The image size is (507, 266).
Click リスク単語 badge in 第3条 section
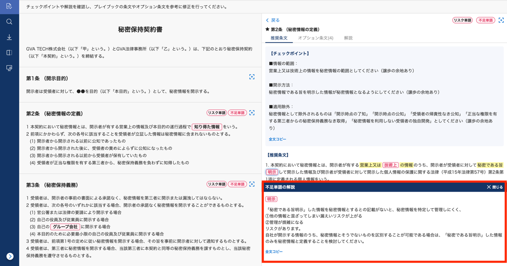coord(217,184)
